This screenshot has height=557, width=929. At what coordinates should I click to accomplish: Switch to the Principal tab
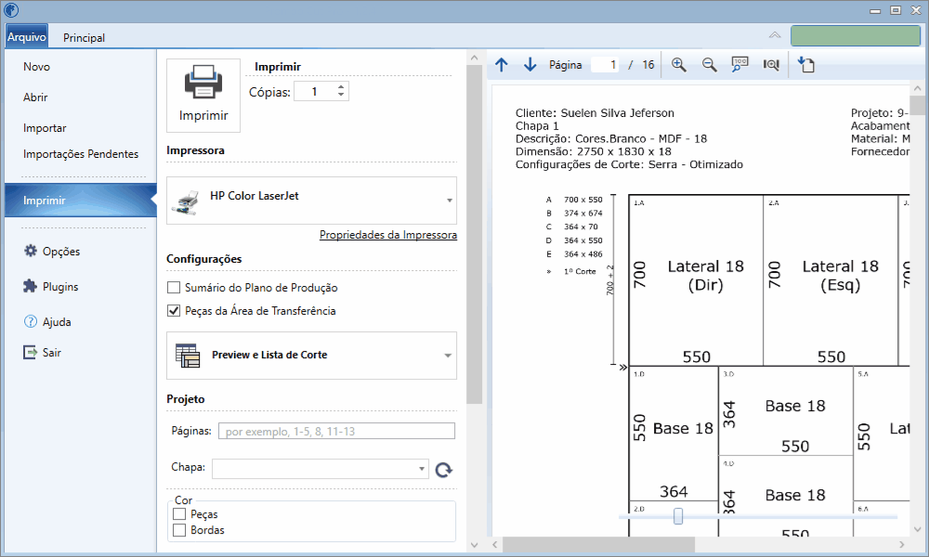coord(85,37)
